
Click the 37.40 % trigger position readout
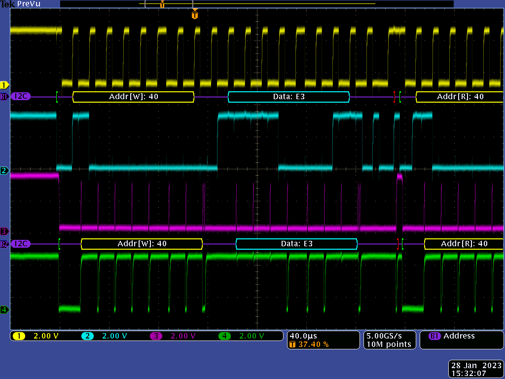point(313,344)
